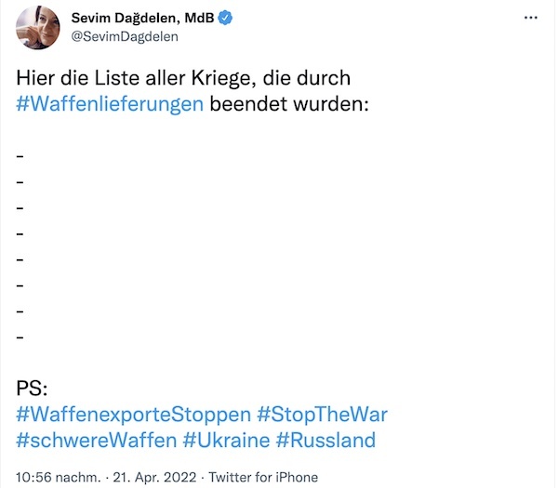
Task: Click the words "beendet wurden:" in the tweet
Action: [x=289, y=103]
